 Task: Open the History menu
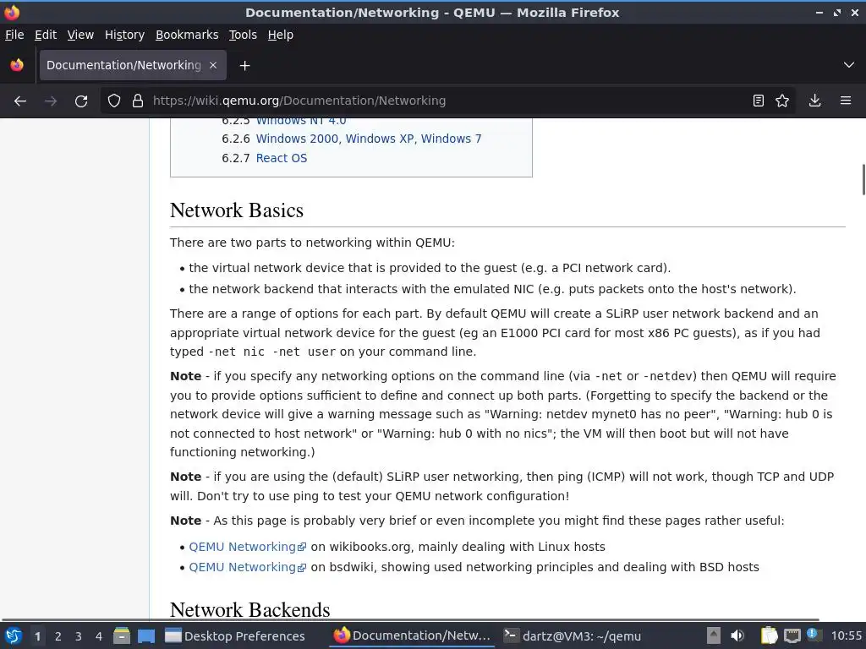point(124,35)
